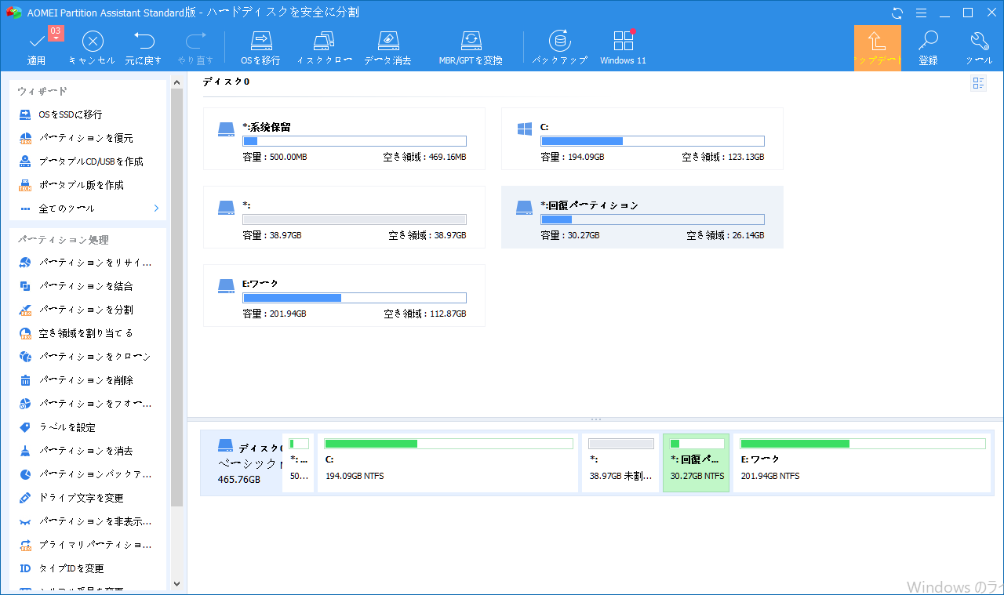Click the ウィザード section header

[42, 91]
